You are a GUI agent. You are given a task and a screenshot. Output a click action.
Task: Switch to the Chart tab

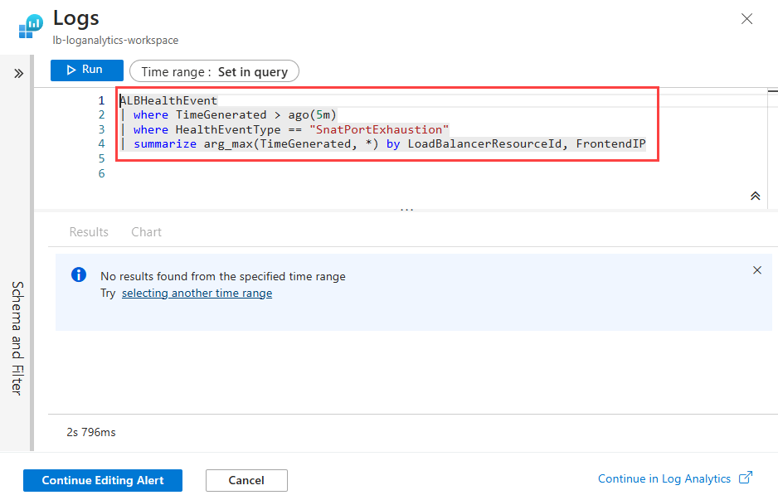(146, 232)
